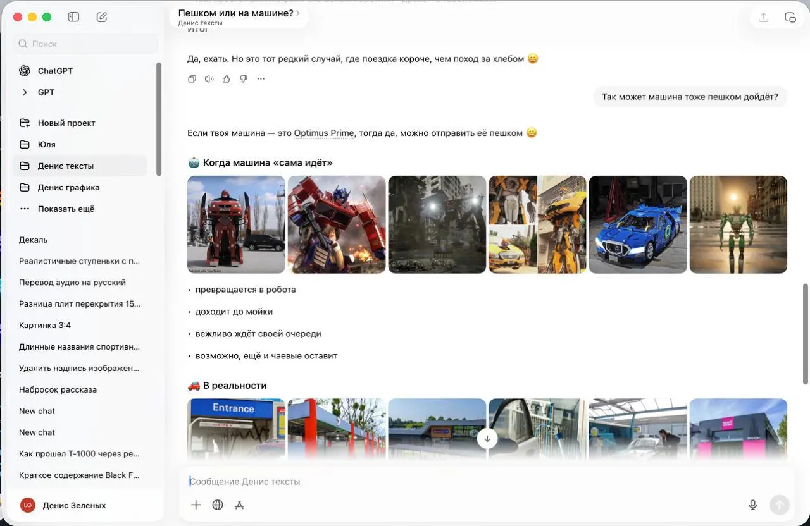Click the sidebar scrollbar
Viewport: 810px width, 526px height.
click(159, 118)
